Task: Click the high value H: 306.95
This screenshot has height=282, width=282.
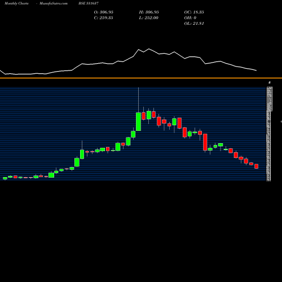Action: click(149, 12)
